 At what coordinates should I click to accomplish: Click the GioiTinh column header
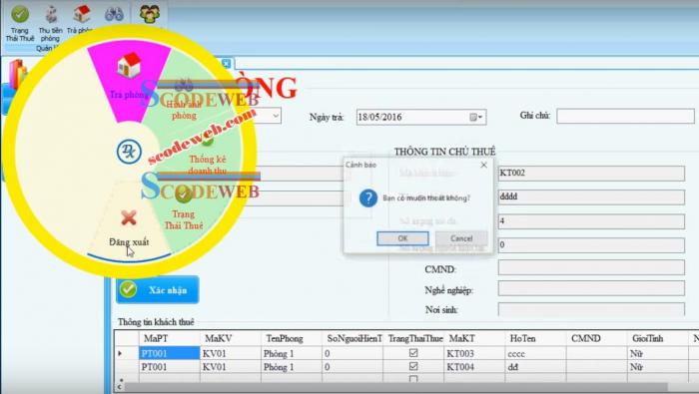click(x=658, y=338)
